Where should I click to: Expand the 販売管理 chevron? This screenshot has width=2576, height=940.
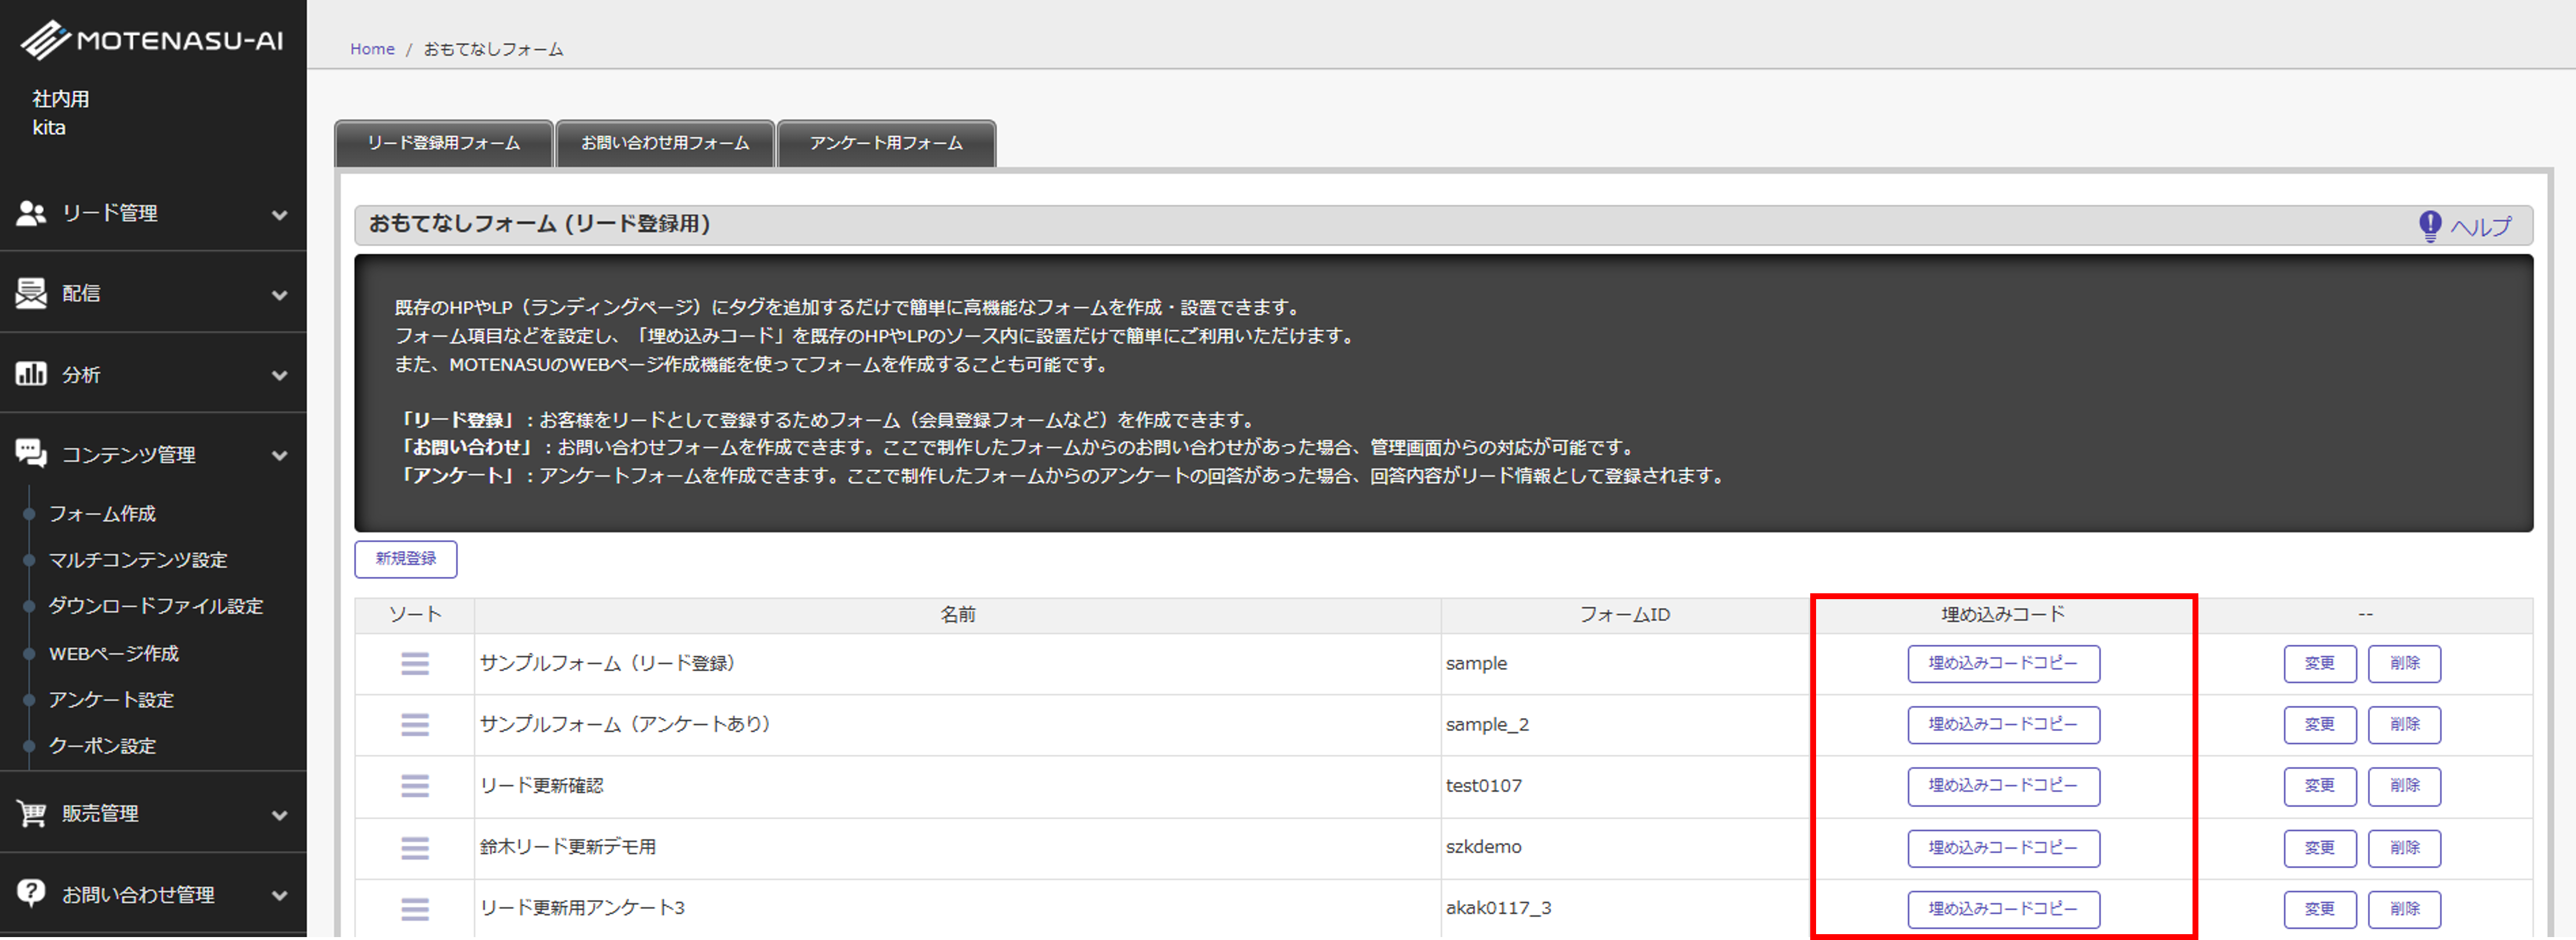coord(280,816)
